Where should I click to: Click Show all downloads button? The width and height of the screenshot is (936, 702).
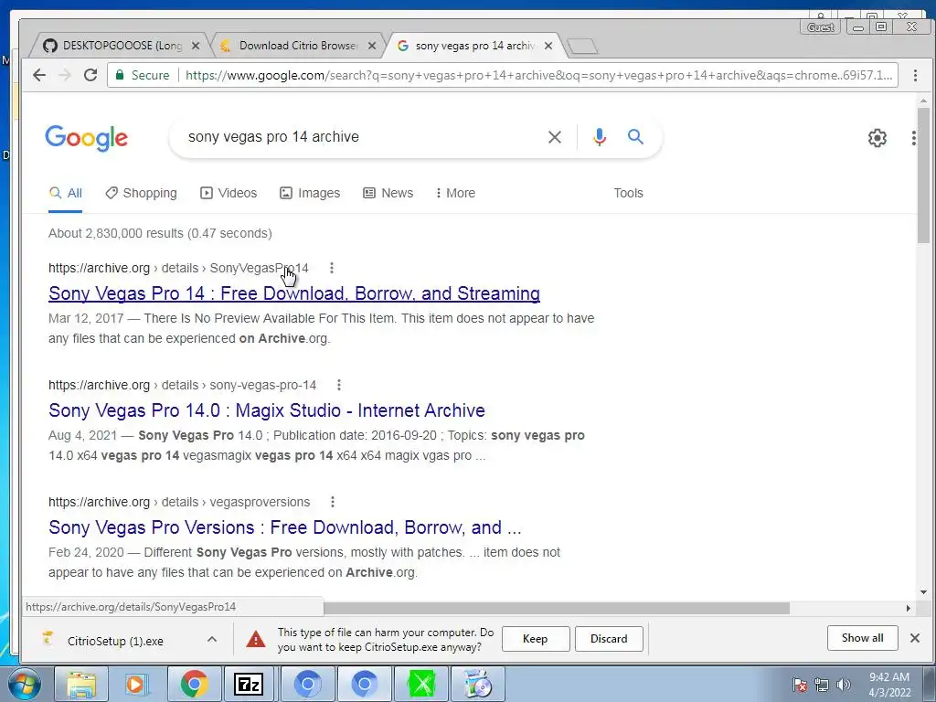pyautogui.click(x=862, y=638)
